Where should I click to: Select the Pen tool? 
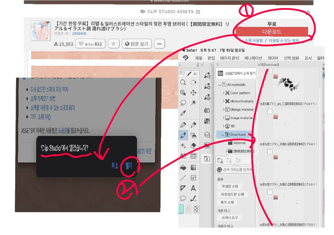(183, 125)
